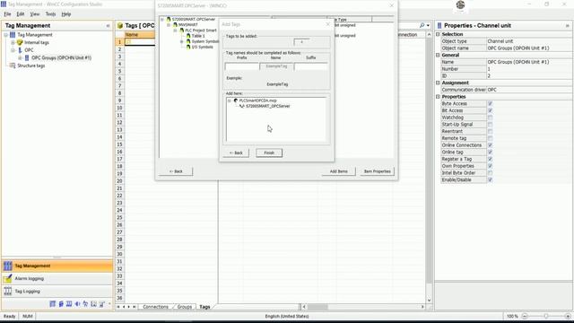
Task: Open the Tools menu
Action: tap(50, 14)
